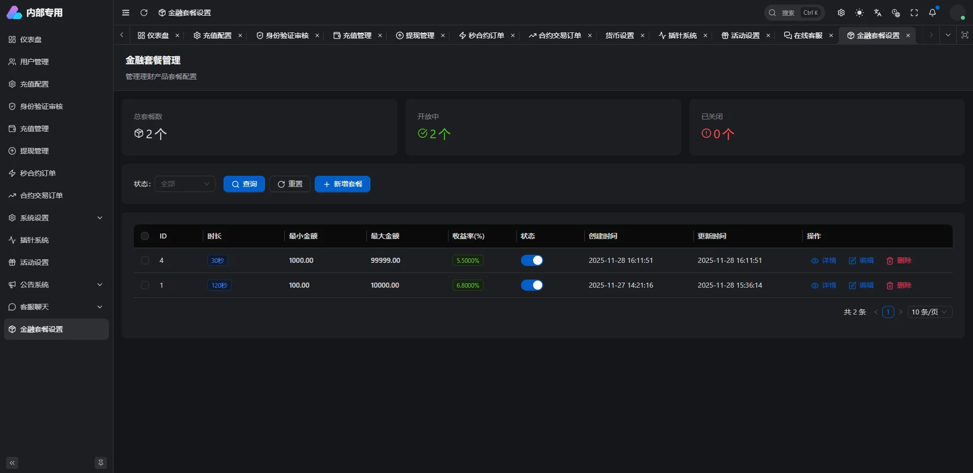Open 用户管理 in the sidebar

point(34,62)
